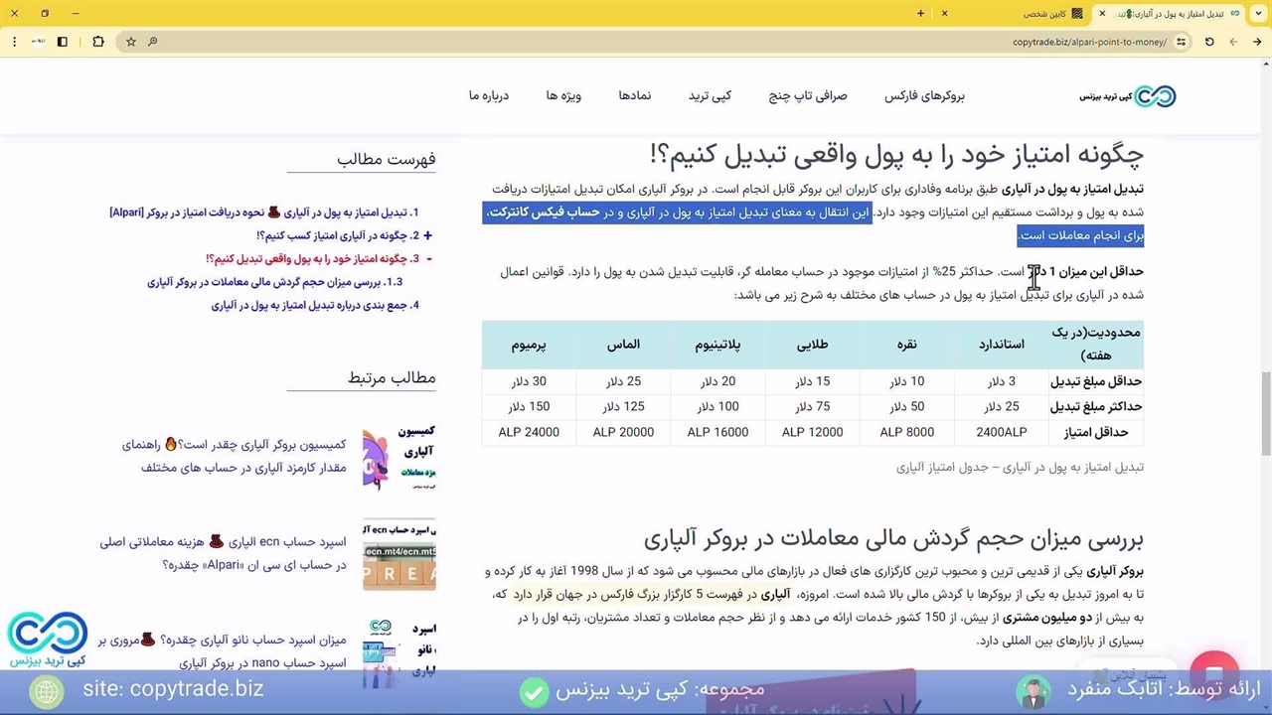Open the browser side panel icon
This screenshot has height=715, width=1272.
coord(63,42)
